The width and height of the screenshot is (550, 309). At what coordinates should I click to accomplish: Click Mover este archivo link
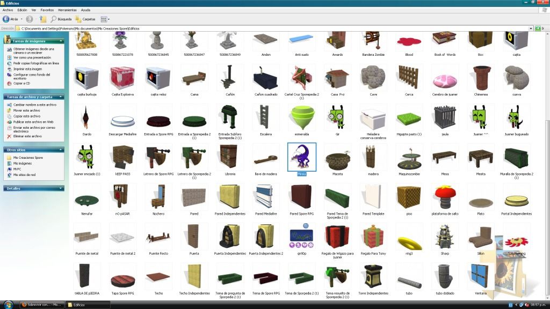27,111
